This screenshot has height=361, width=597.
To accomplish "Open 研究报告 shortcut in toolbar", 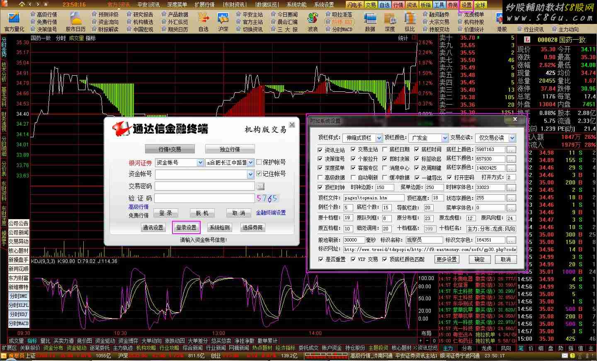I will [140, 14].
